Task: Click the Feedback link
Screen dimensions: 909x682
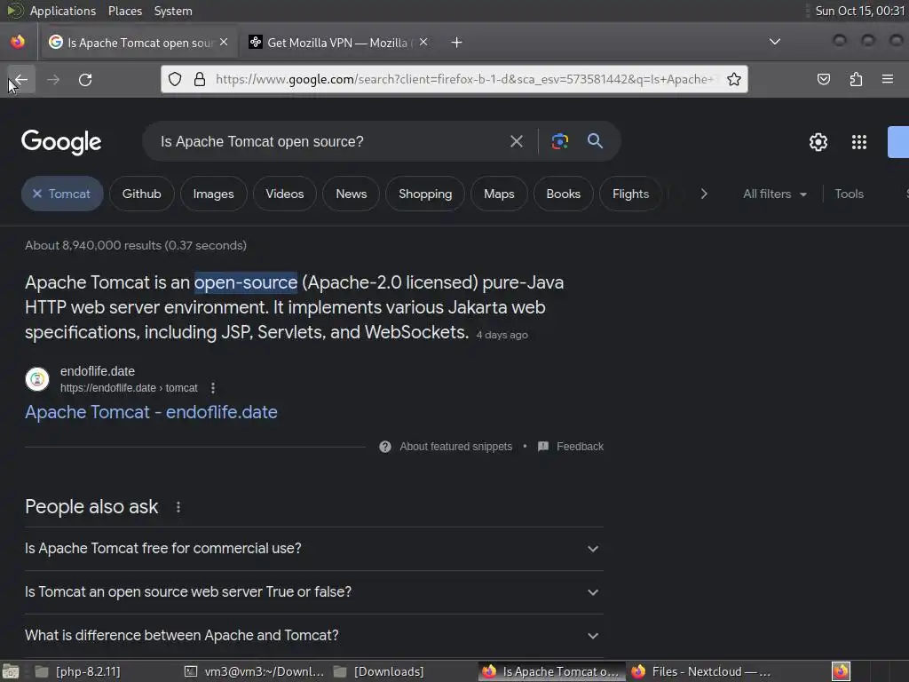Action: pyautogui.click(x=580, y=447)
